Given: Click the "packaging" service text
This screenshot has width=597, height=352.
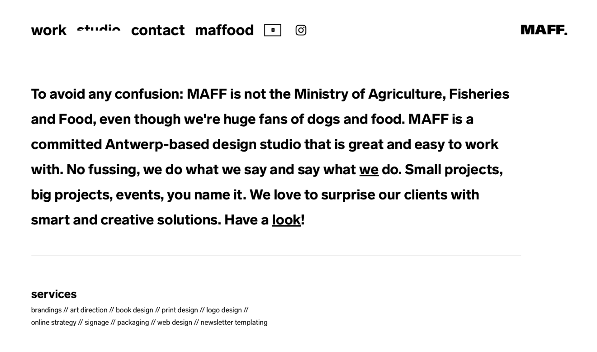Looking at the screenshot, I should pyautogui.click(x=133, y=323).
